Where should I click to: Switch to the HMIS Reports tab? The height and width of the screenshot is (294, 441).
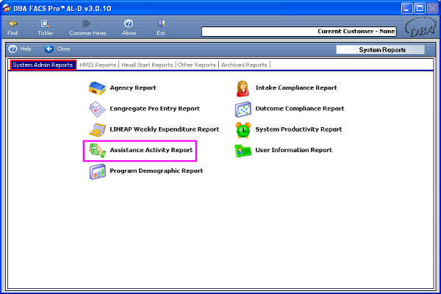[98, 65]
